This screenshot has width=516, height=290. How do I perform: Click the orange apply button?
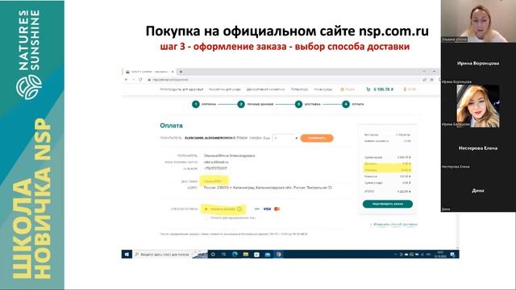[317, 138]
